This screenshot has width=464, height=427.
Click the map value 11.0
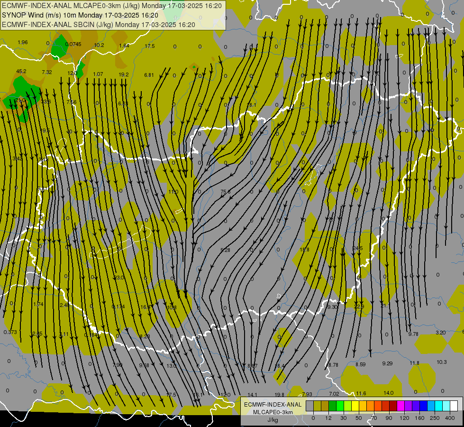(173, 192)
